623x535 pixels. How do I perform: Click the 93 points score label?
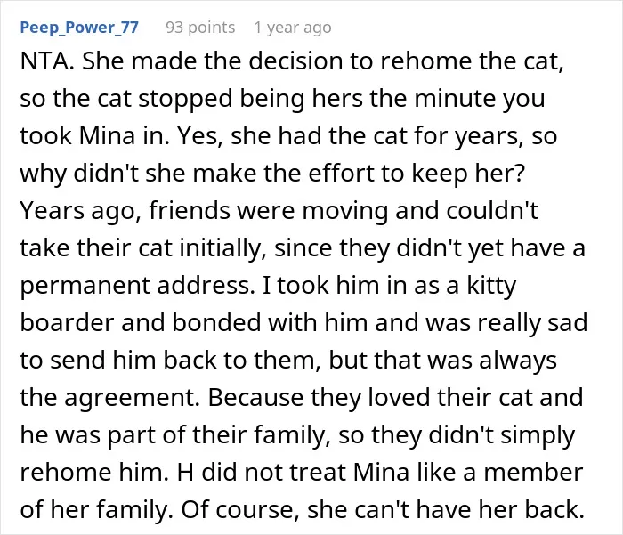[200, 28]
